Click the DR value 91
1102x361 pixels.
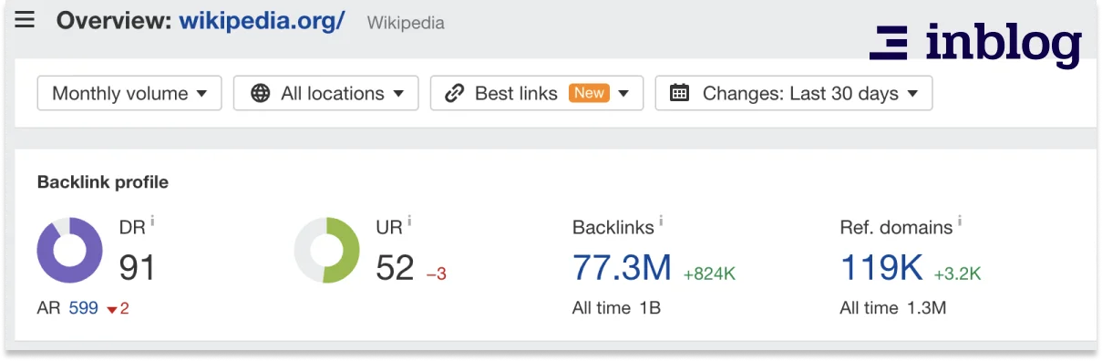138,268
